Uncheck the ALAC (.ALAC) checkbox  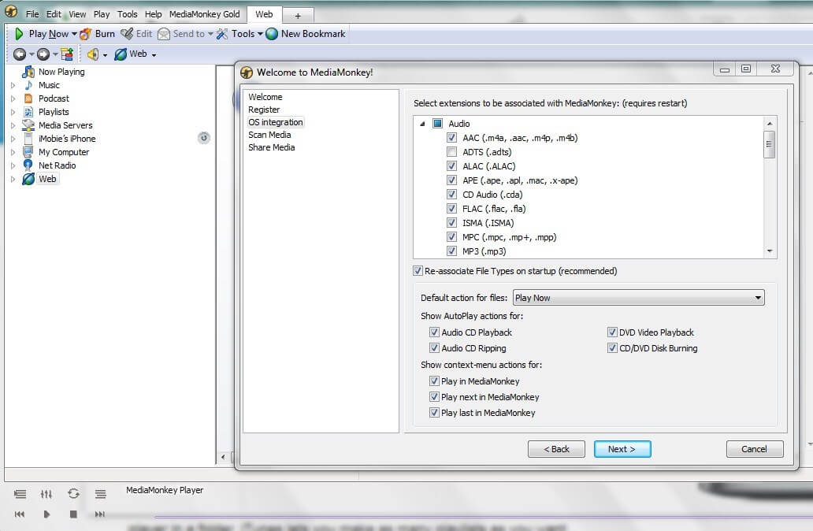point(451,166)
